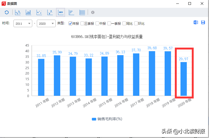The height and width of the screenshot is (138, 209).
Task: Switch to the scatter plot view
Action: [x=39, y=12]
